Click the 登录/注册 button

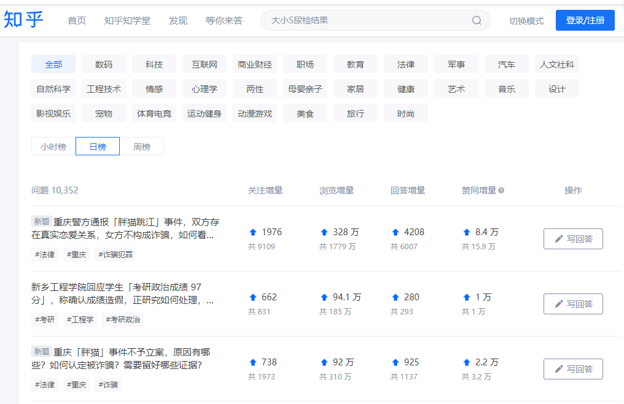(585, 20)
